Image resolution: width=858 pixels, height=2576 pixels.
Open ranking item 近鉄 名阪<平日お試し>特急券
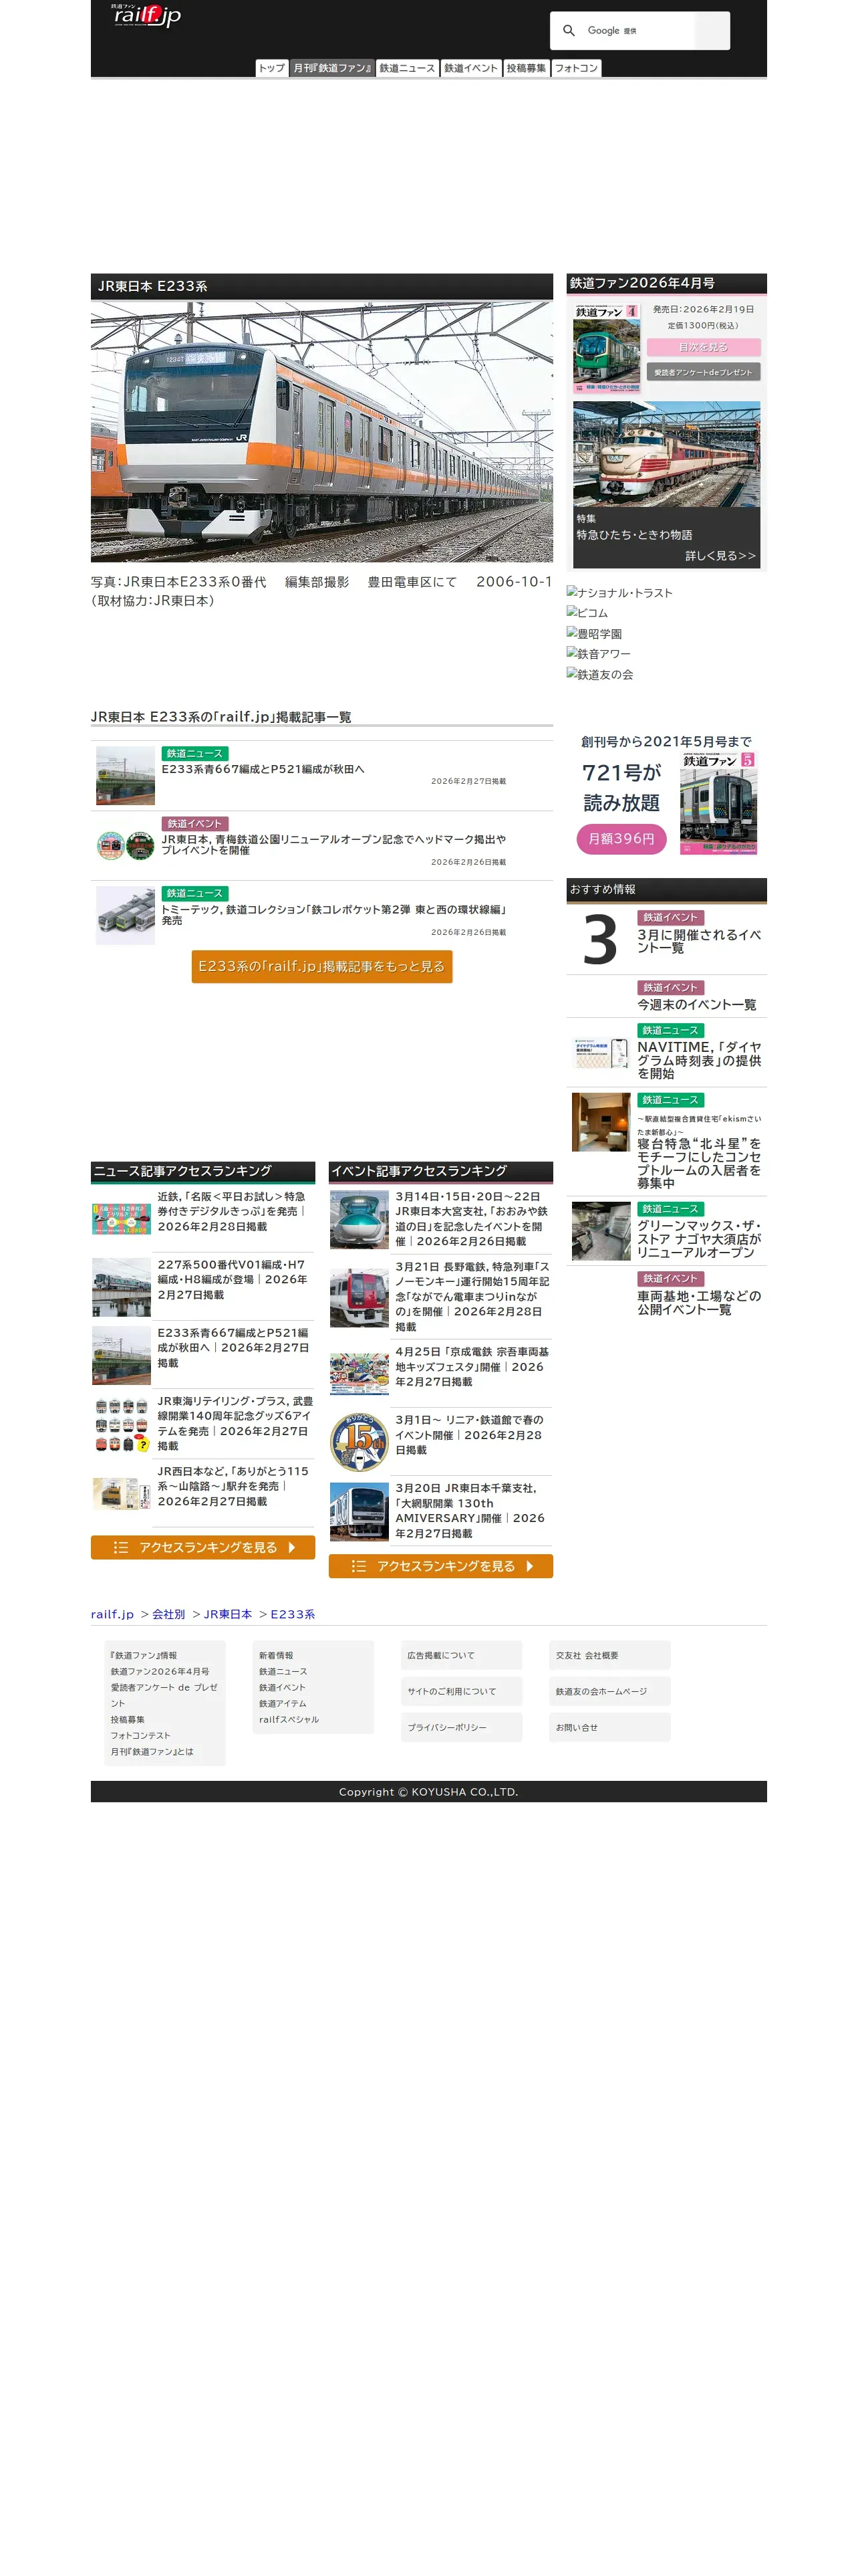[x=235, y=1211]
